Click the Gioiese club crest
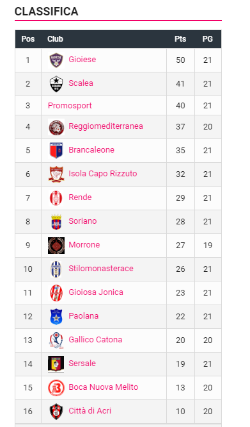Image resolution: width=250 pixels, height=427 pixels. pos(56,60)
